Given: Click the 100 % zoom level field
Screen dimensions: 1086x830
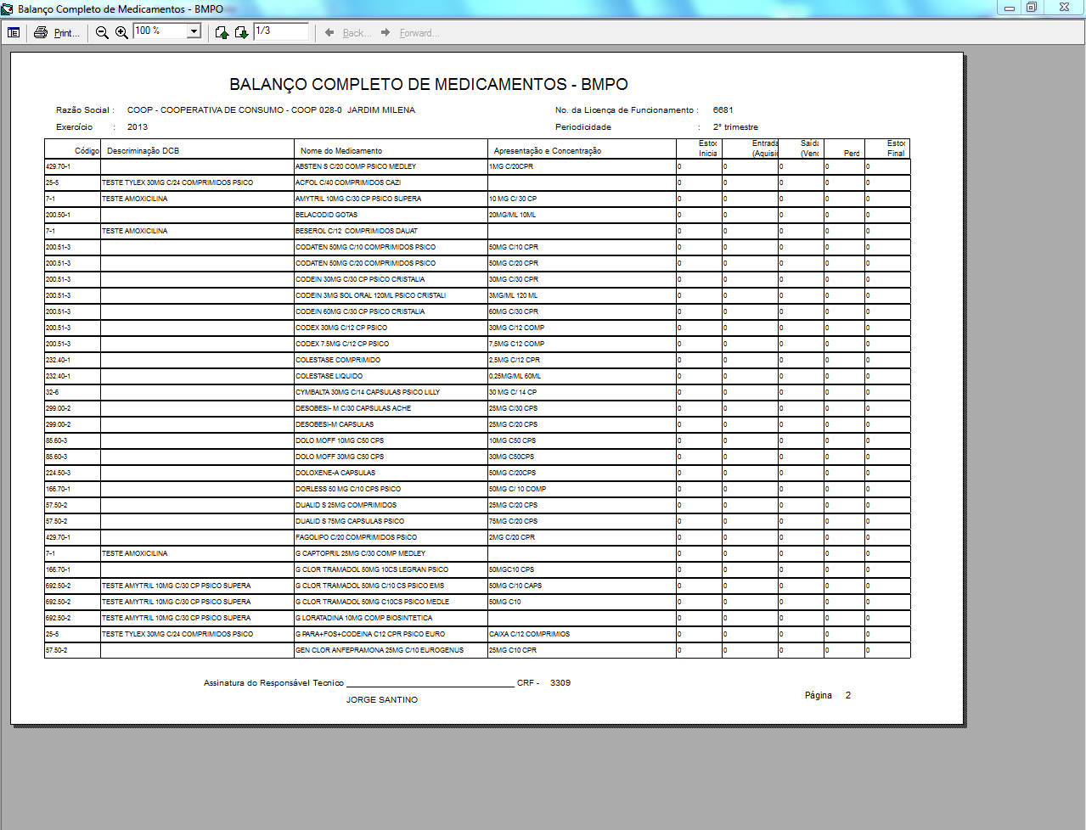Looking at the screenshot, I should [x=160, y=31].
